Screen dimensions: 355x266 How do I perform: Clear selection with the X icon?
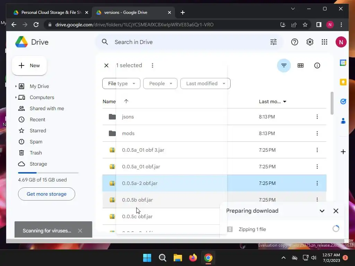(x=106, y=65)
